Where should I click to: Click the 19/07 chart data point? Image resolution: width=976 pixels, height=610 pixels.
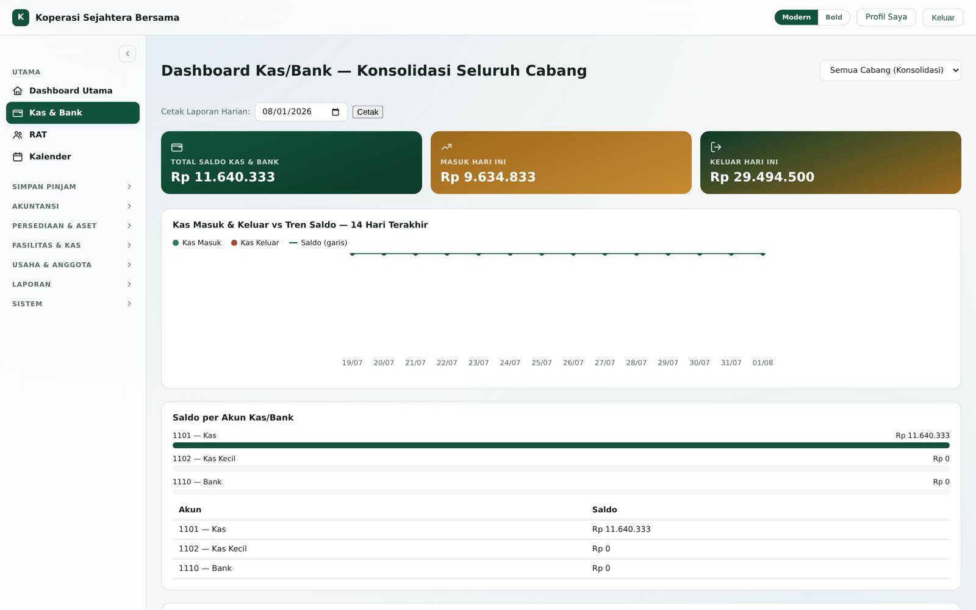click(x=352, y=254)
